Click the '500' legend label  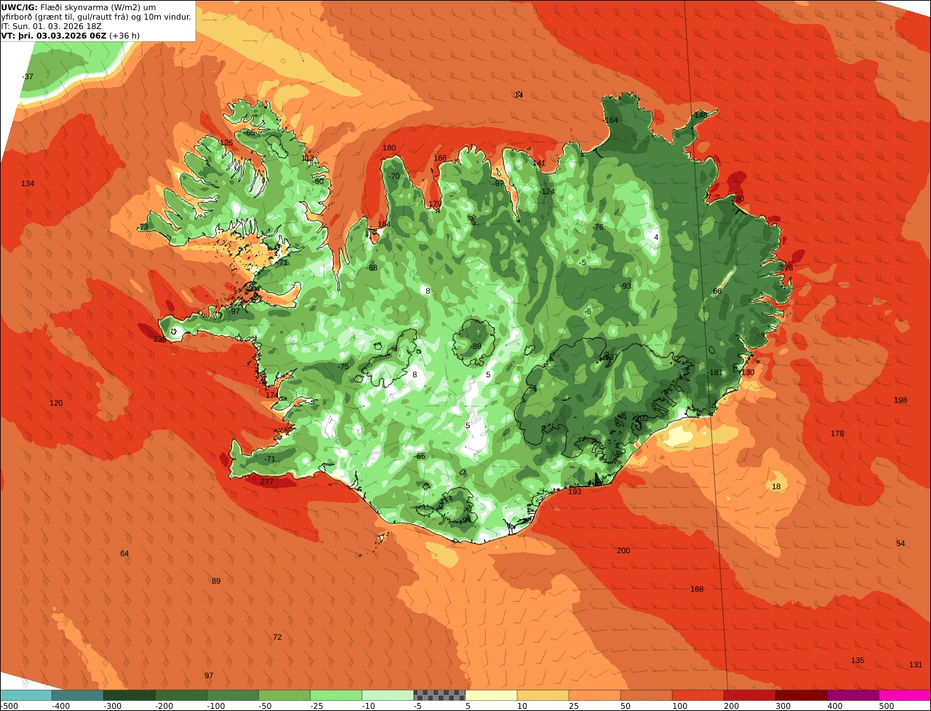[x=887, y=706]
